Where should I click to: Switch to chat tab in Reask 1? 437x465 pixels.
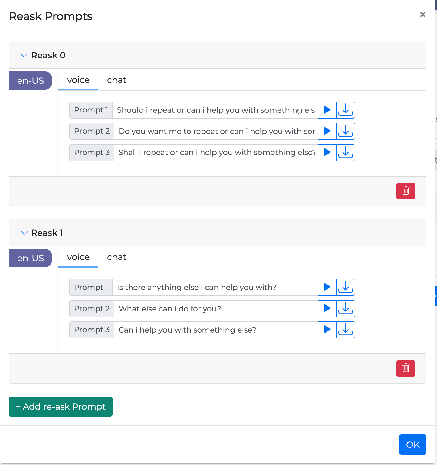pyautogui.click(x=117, y=257)
